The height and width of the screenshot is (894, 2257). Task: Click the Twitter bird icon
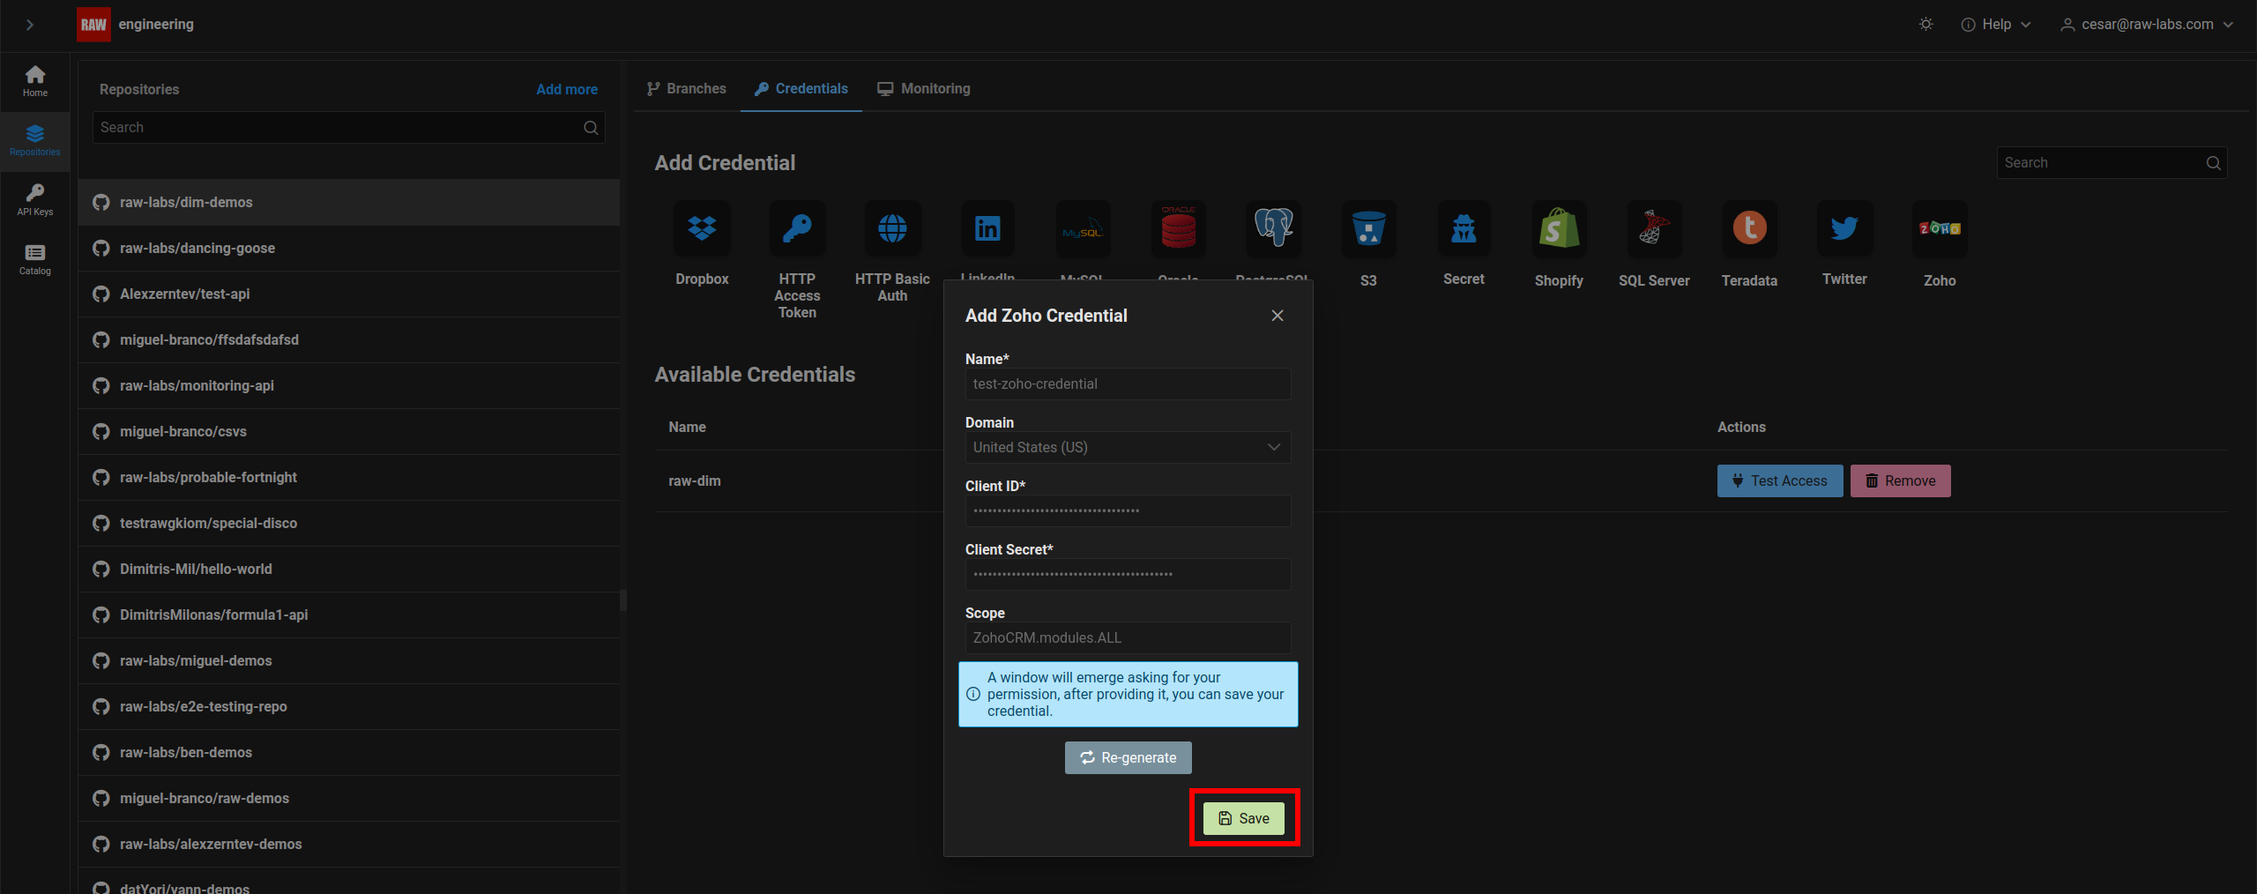pyautogui.click(x=1844, y=229)
